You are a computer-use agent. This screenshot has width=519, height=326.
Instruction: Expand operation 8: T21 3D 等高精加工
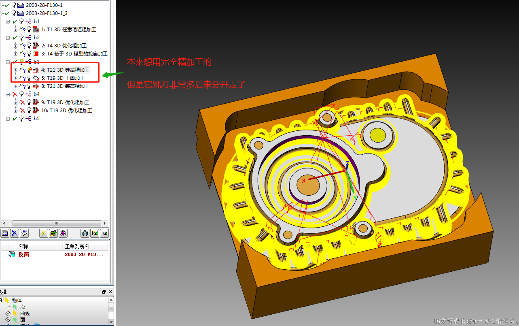point(15,86)
